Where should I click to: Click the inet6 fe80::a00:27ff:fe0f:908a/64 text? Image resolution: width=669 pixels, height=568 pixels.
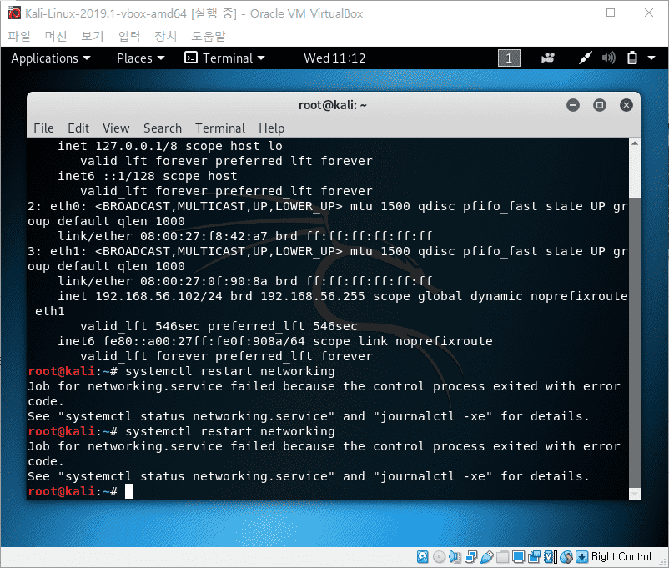coord(181,341)
